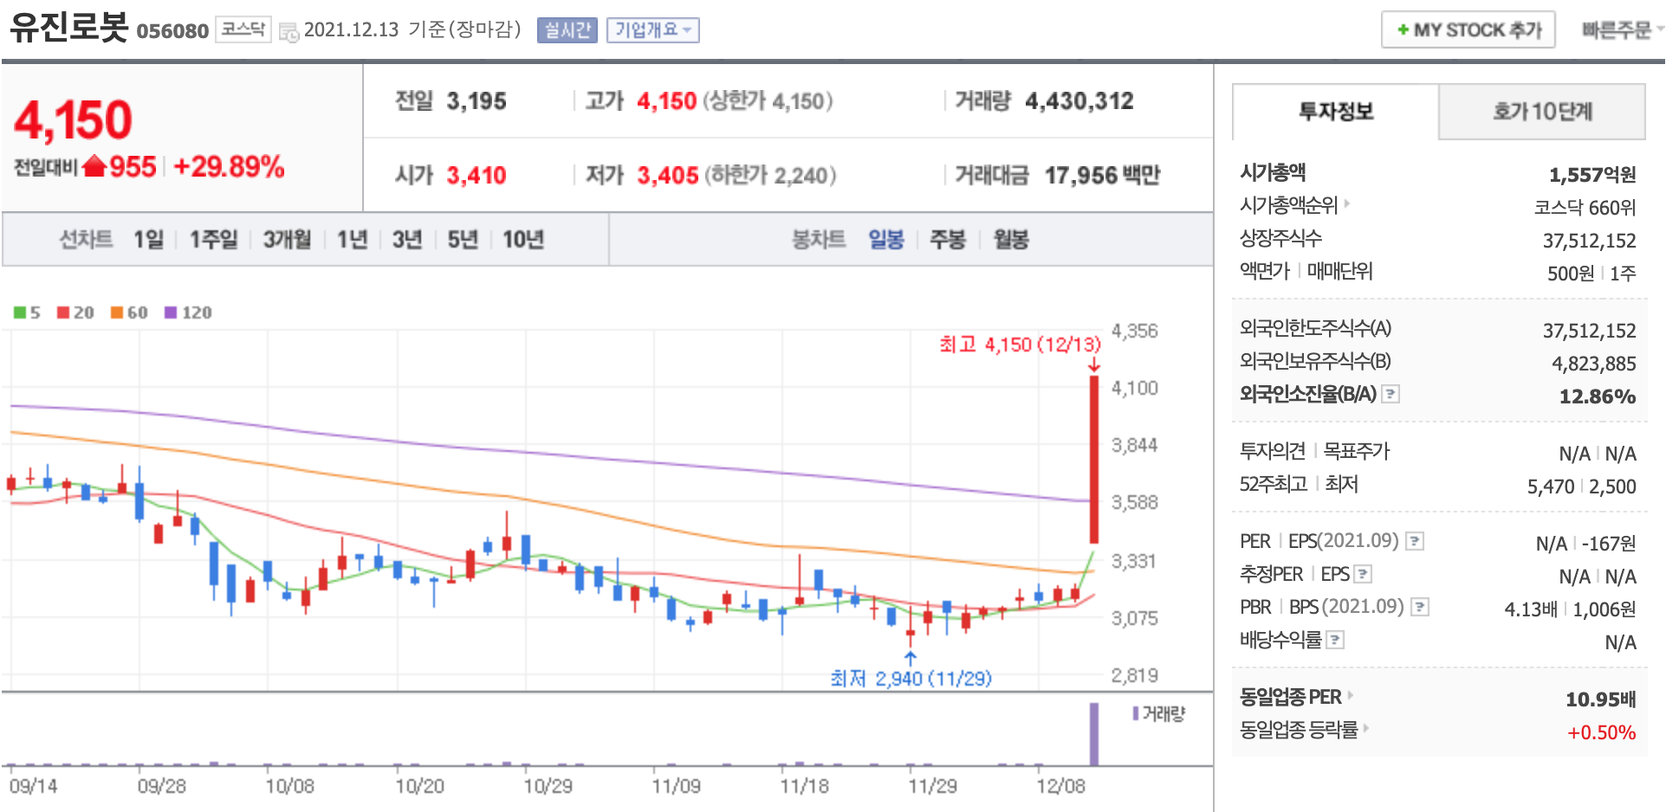1679x812 pixels.
Task: Click the 액면가 label
Action: click(x=1265, y=271)
